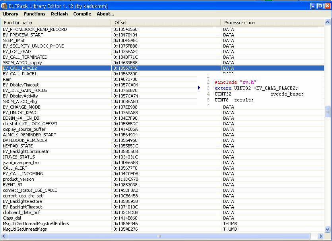Image resolution: width=332 pixels, height=241 pixels.
Task: Open the Compile menu
Action: click(82, 14)
